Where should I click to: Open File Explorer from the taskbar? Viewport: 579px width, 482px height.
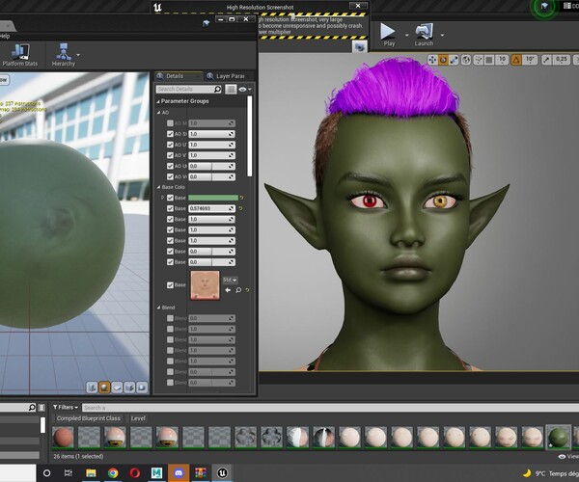point(91,472)
